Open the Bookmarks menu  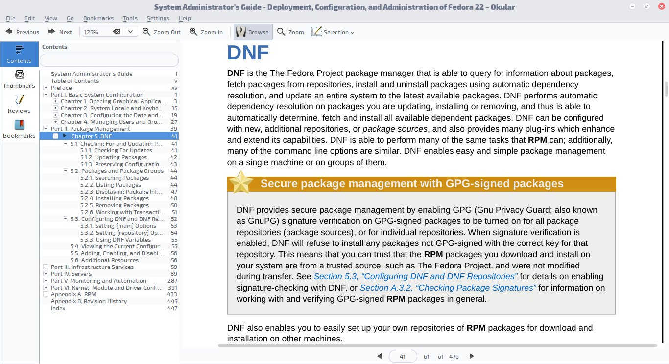[98, 18]
